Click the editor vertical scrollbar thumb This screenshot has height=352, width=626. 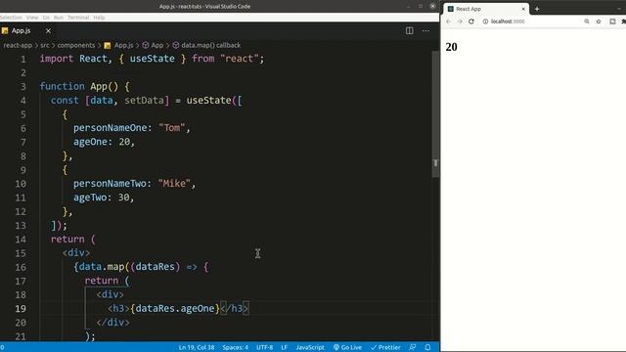435,113
